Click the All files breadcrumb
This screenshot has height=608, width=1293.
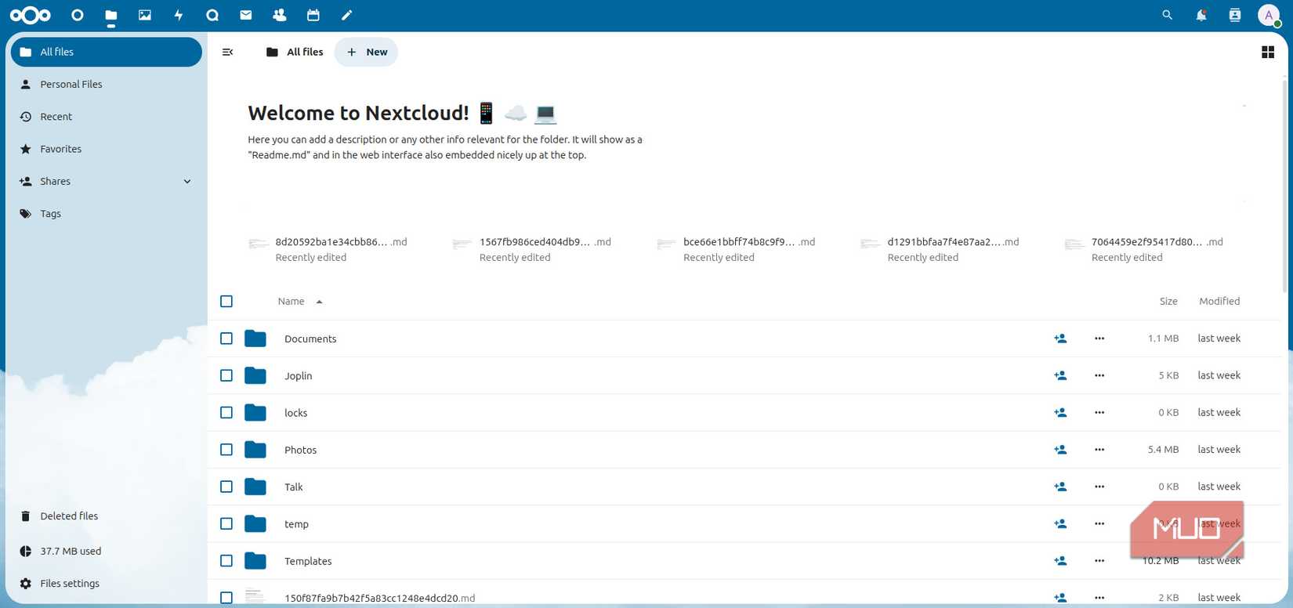(295, 52)
